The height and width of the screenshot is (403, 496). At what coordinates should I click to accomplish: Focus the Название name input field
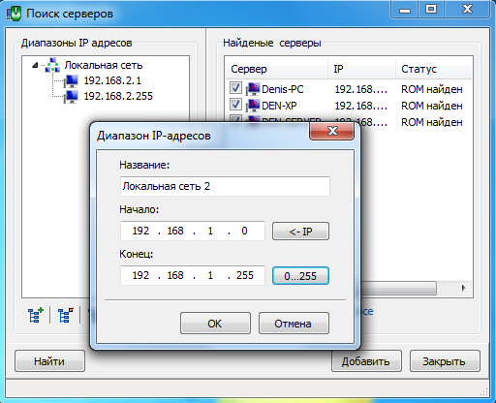(225, 186)
